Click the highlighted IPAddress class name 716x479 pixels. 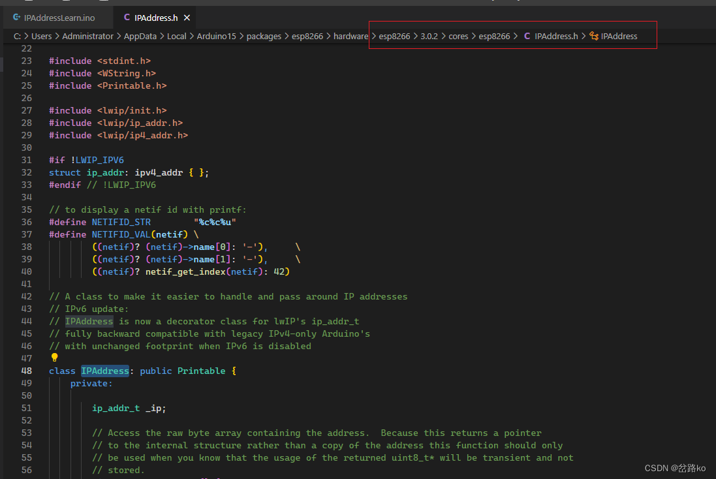pyautogui.click(x=105, y=371)
